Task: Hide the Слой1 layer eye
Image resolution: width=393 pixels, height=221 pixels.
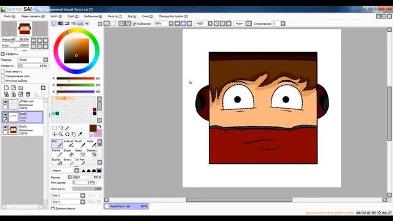Action: [6, 127]
